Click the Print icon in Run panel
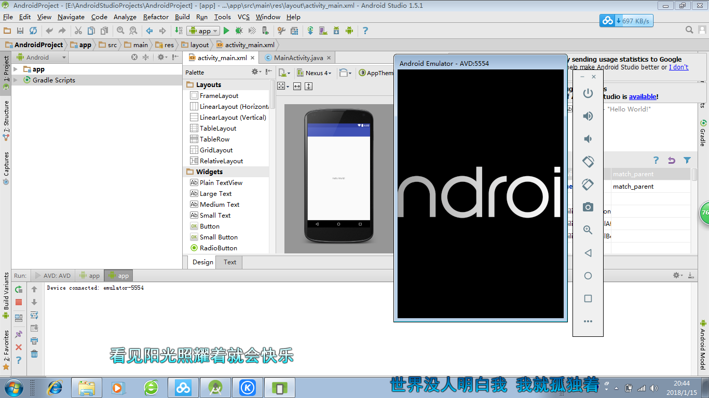This screenshot has height=398, width=709. pos(34,341)
